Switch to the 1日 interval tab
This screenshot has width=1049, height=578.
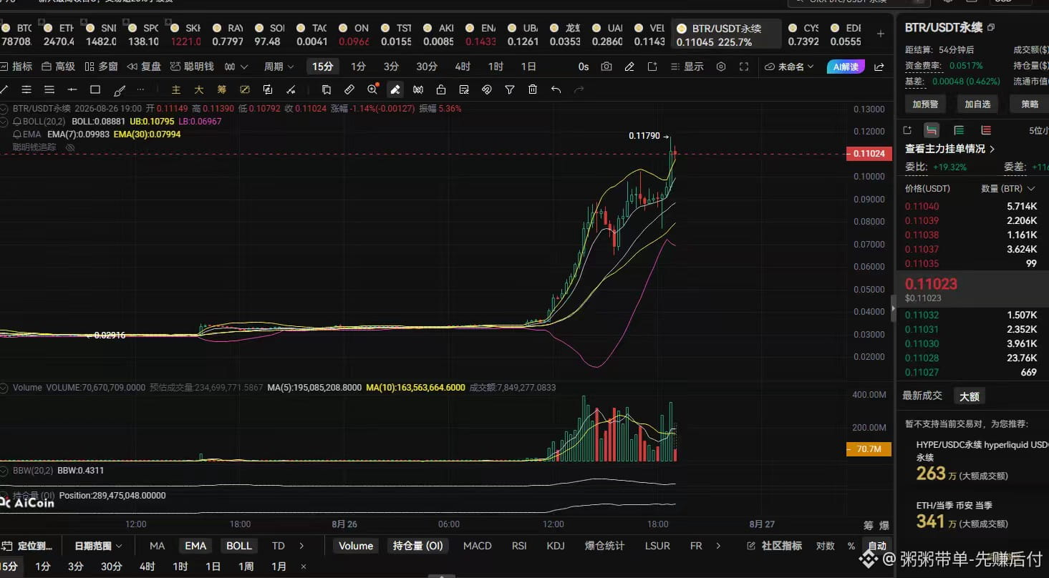pos(528,67)
